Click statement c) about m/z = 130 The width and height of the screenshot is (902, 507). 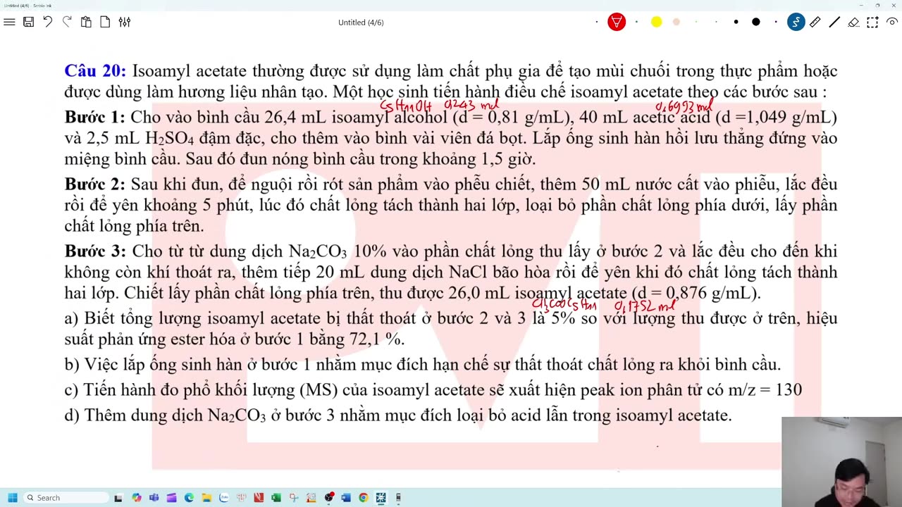433,390
